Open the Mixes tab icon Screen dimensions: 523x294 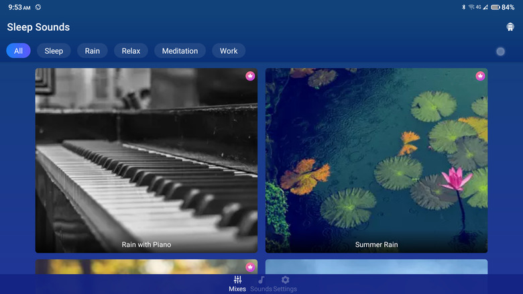(x=237, y=280)
